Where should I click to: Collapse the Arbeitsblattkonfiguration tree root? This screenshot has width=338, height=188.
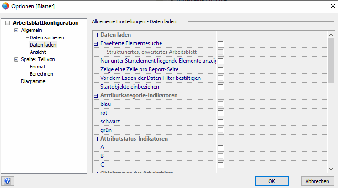(x=8, y=23)
